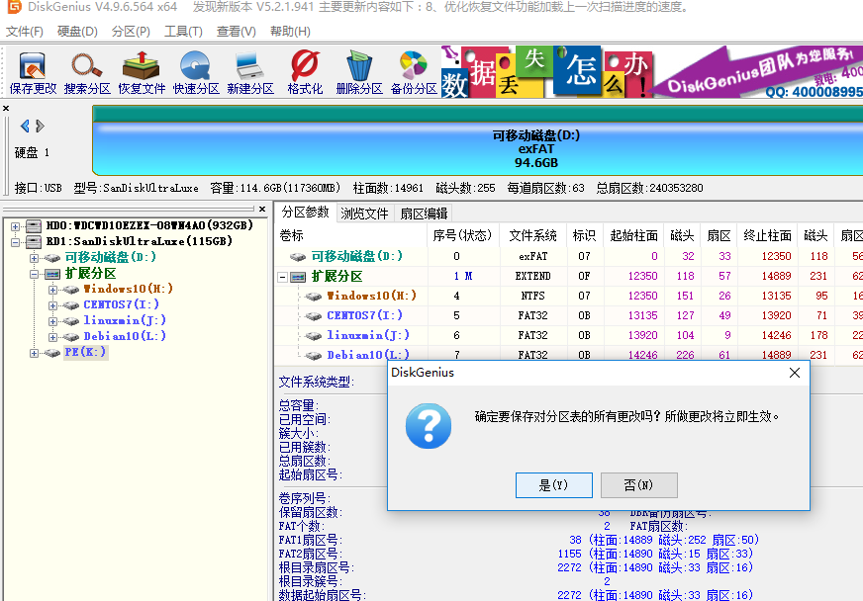Expand 可移动磁盘(D:) in the tree
The height and width of the screenshot is (601, 863).
pyautogui.click(x=34, y=258)
